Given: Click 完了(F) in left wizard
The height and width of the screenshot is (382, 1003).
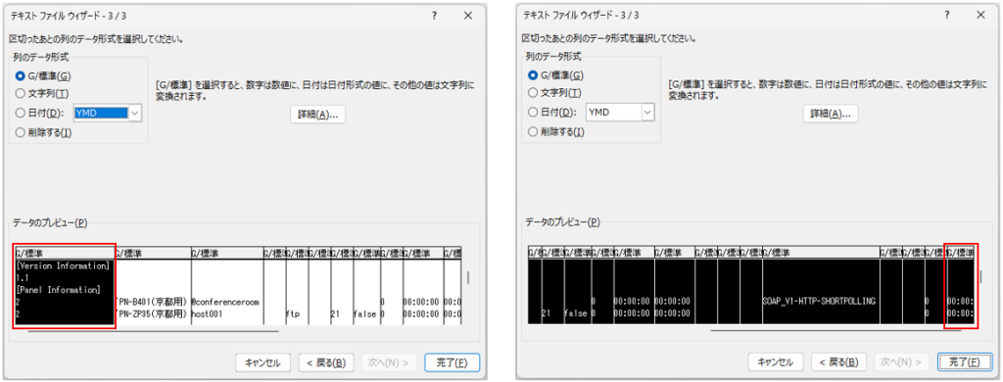Looking at the screenshot, I should click(452, 362).
